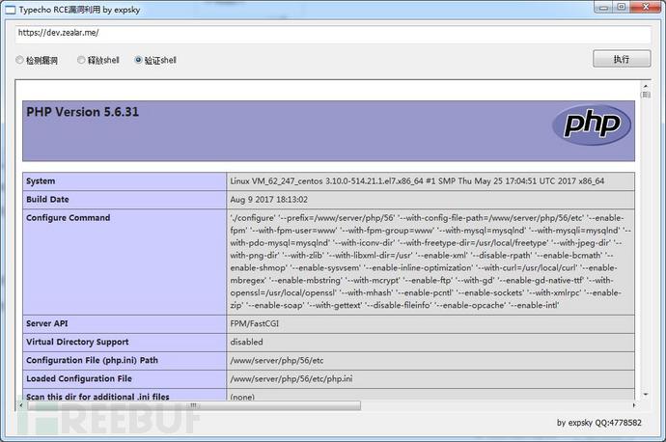
Task: Click the PHP Version 5.6.31 heading
Action: [x=82, y=112]
